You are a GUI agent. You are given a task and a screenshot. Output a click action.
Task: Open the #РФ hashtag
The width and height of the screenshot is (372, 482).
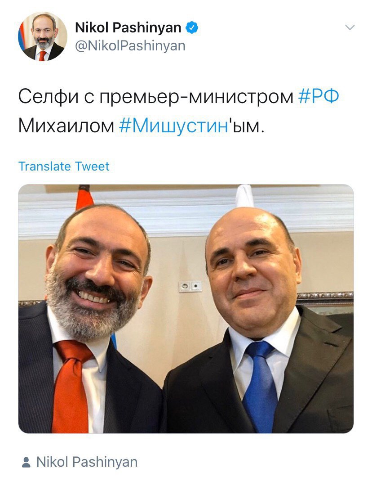click(319, 96)
